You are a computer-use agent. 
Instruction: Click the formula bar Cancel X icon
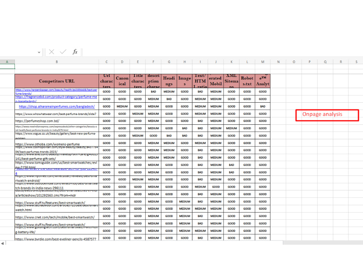tap(52, 52)
